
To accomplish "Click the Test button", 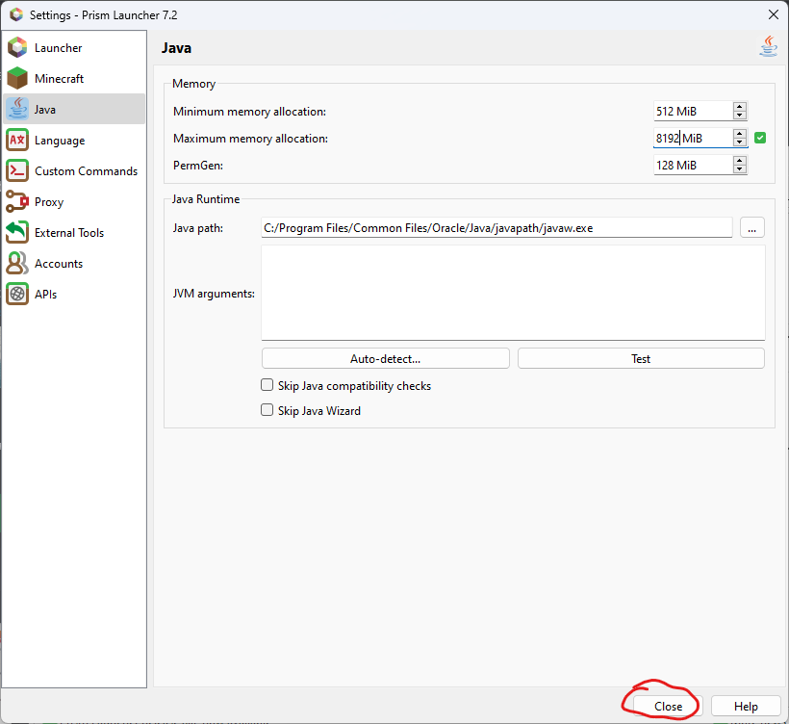I will (x=641, y=359).
